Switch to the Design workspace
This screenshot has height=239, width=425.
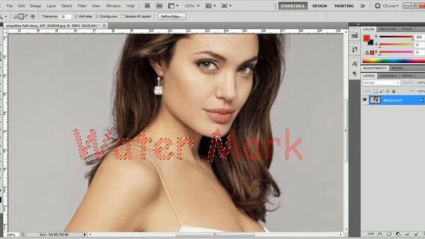pos(319,6)
